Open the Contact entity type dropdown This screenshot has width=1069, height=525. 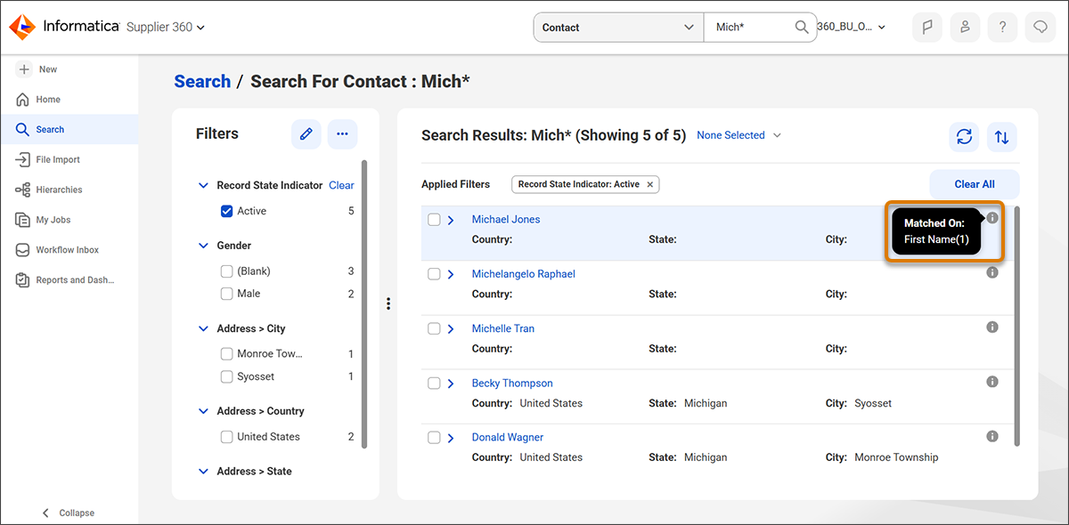point(618,28)
